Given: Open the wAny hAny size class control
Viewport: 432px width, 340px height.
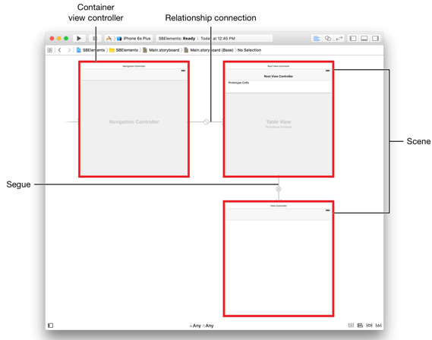Looking at the screenshot, I should click(201, 326).
